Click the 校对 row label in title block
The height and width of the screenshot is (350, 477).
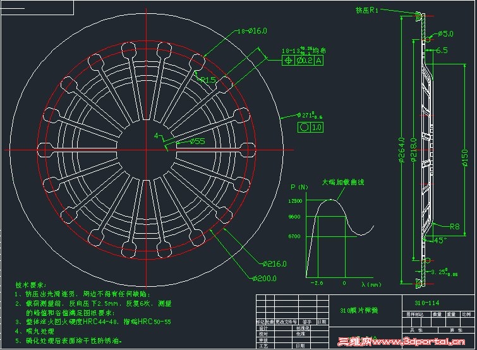[263, 334]
